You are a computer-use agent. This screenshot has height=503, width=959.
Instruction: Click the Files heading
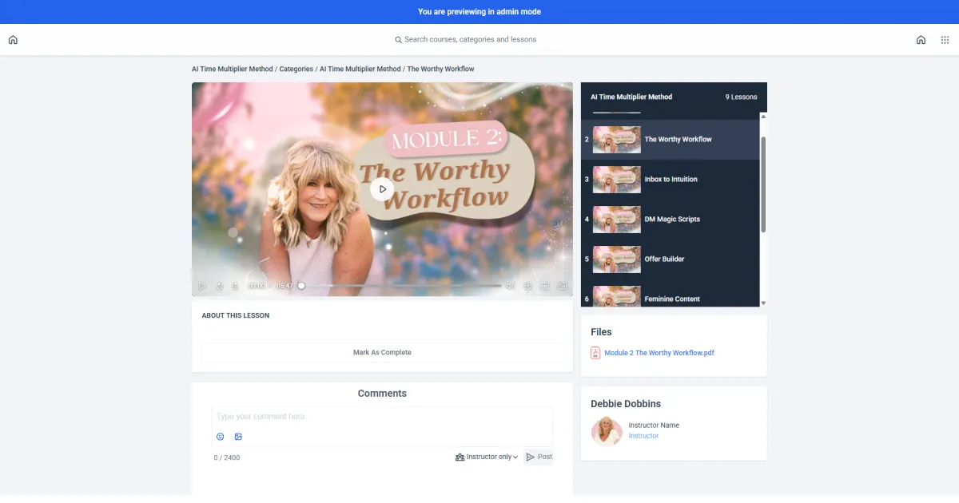601,332
